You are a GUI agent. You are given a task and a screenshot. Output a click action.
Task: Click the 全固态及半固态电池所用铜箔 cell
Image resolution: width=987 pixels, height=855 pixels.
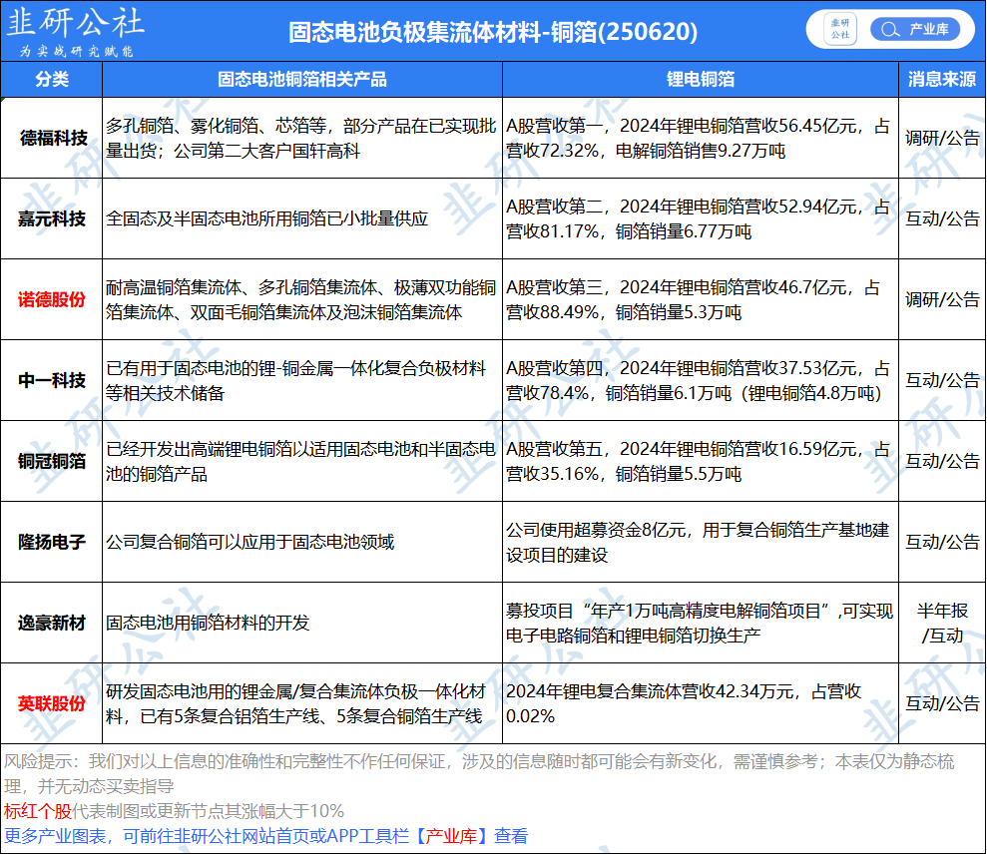pos(302,218)
